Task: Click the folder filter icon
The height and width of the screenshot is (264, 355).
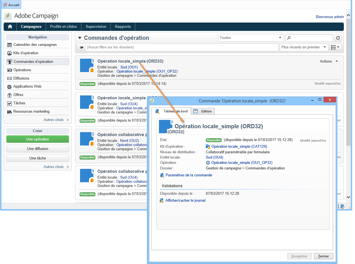Action: point(81,47)
